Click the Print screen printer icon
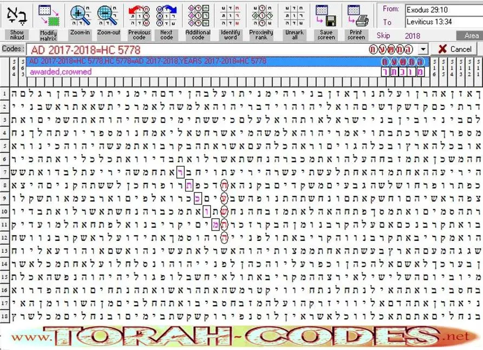This screenshot has width=483, height=350. click(x=357, y=16)
